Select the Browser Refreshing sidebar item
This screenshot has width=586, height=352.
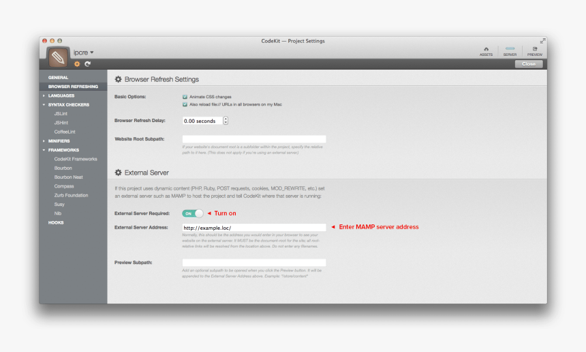click(74, 87)
